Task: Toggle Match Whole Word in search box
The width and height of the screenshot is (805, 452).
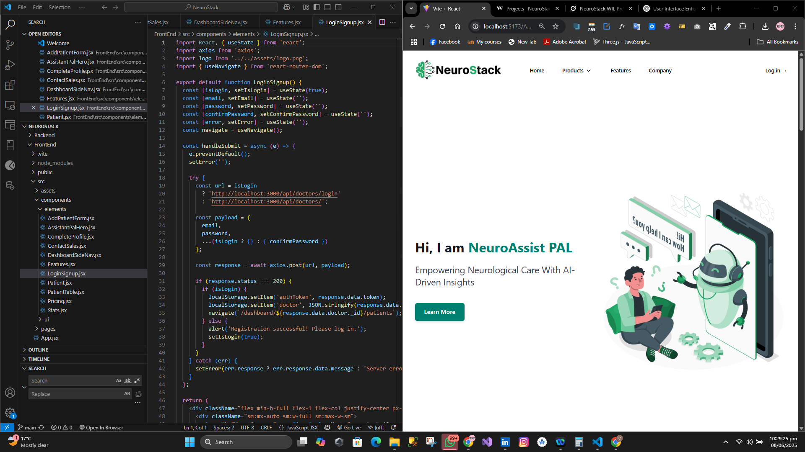Action: (128, 380)
